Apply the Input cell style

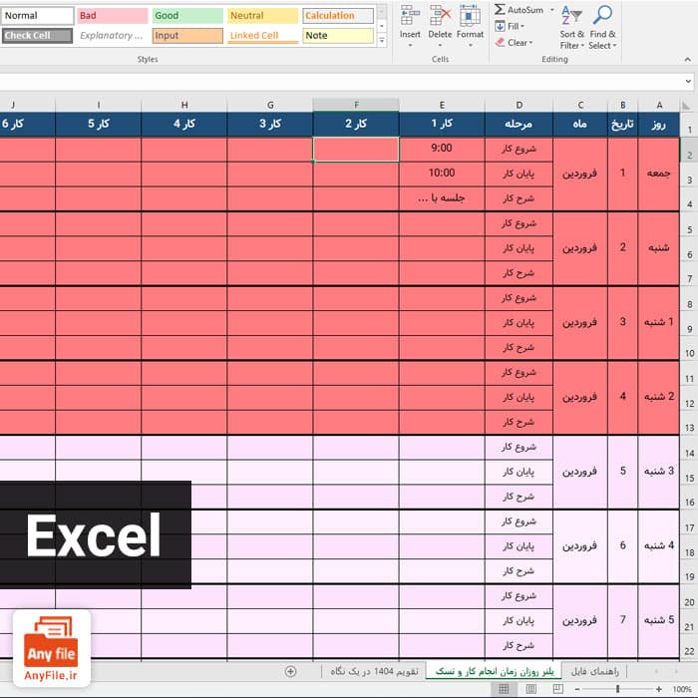[187, 36]
